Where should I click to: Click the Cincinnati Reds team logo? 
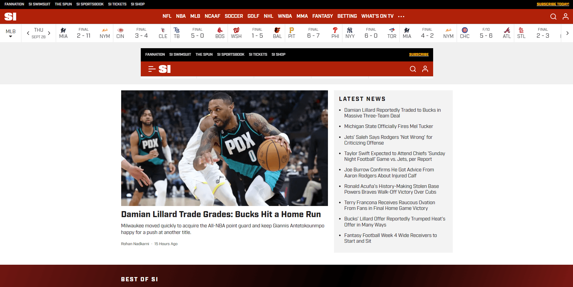[x=120, y=30]
